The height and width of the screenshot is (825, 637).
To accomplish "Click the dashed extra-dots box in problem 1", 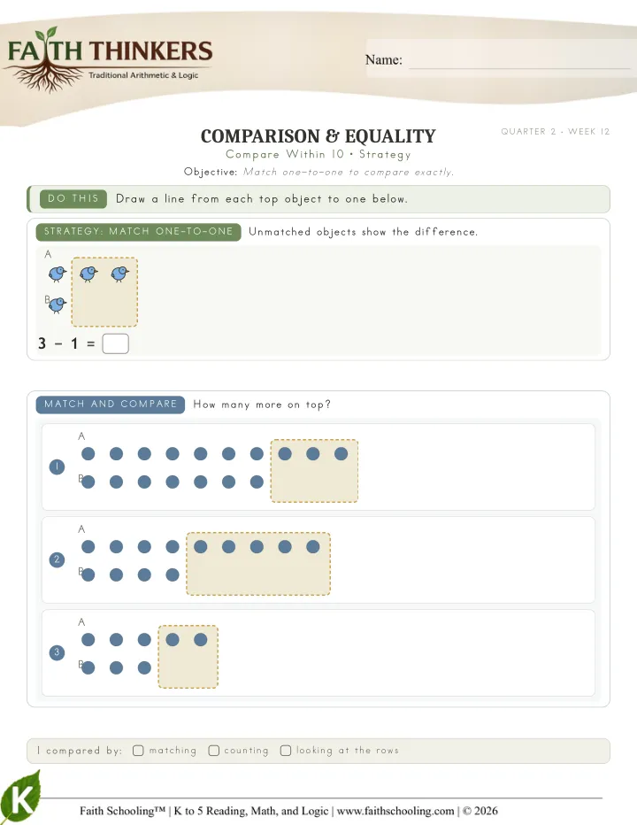I will tap(315, 471).
